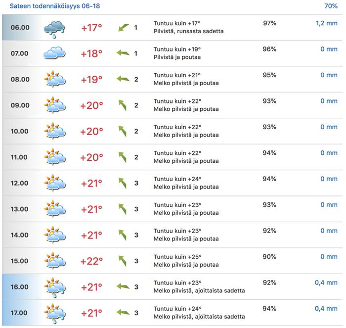Click the 17.00 time cell

[x=20, y=313]
